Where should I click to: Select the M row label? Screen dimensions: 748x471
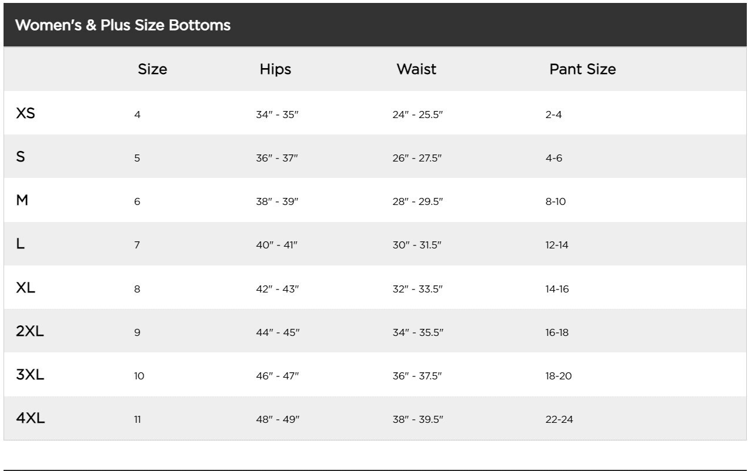pos(22,200)
